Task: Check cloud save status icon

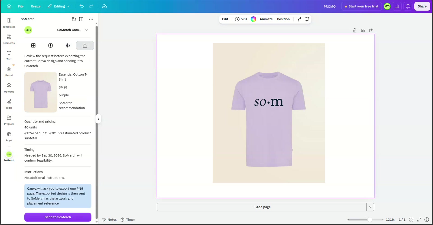Action: pos(104,6)
